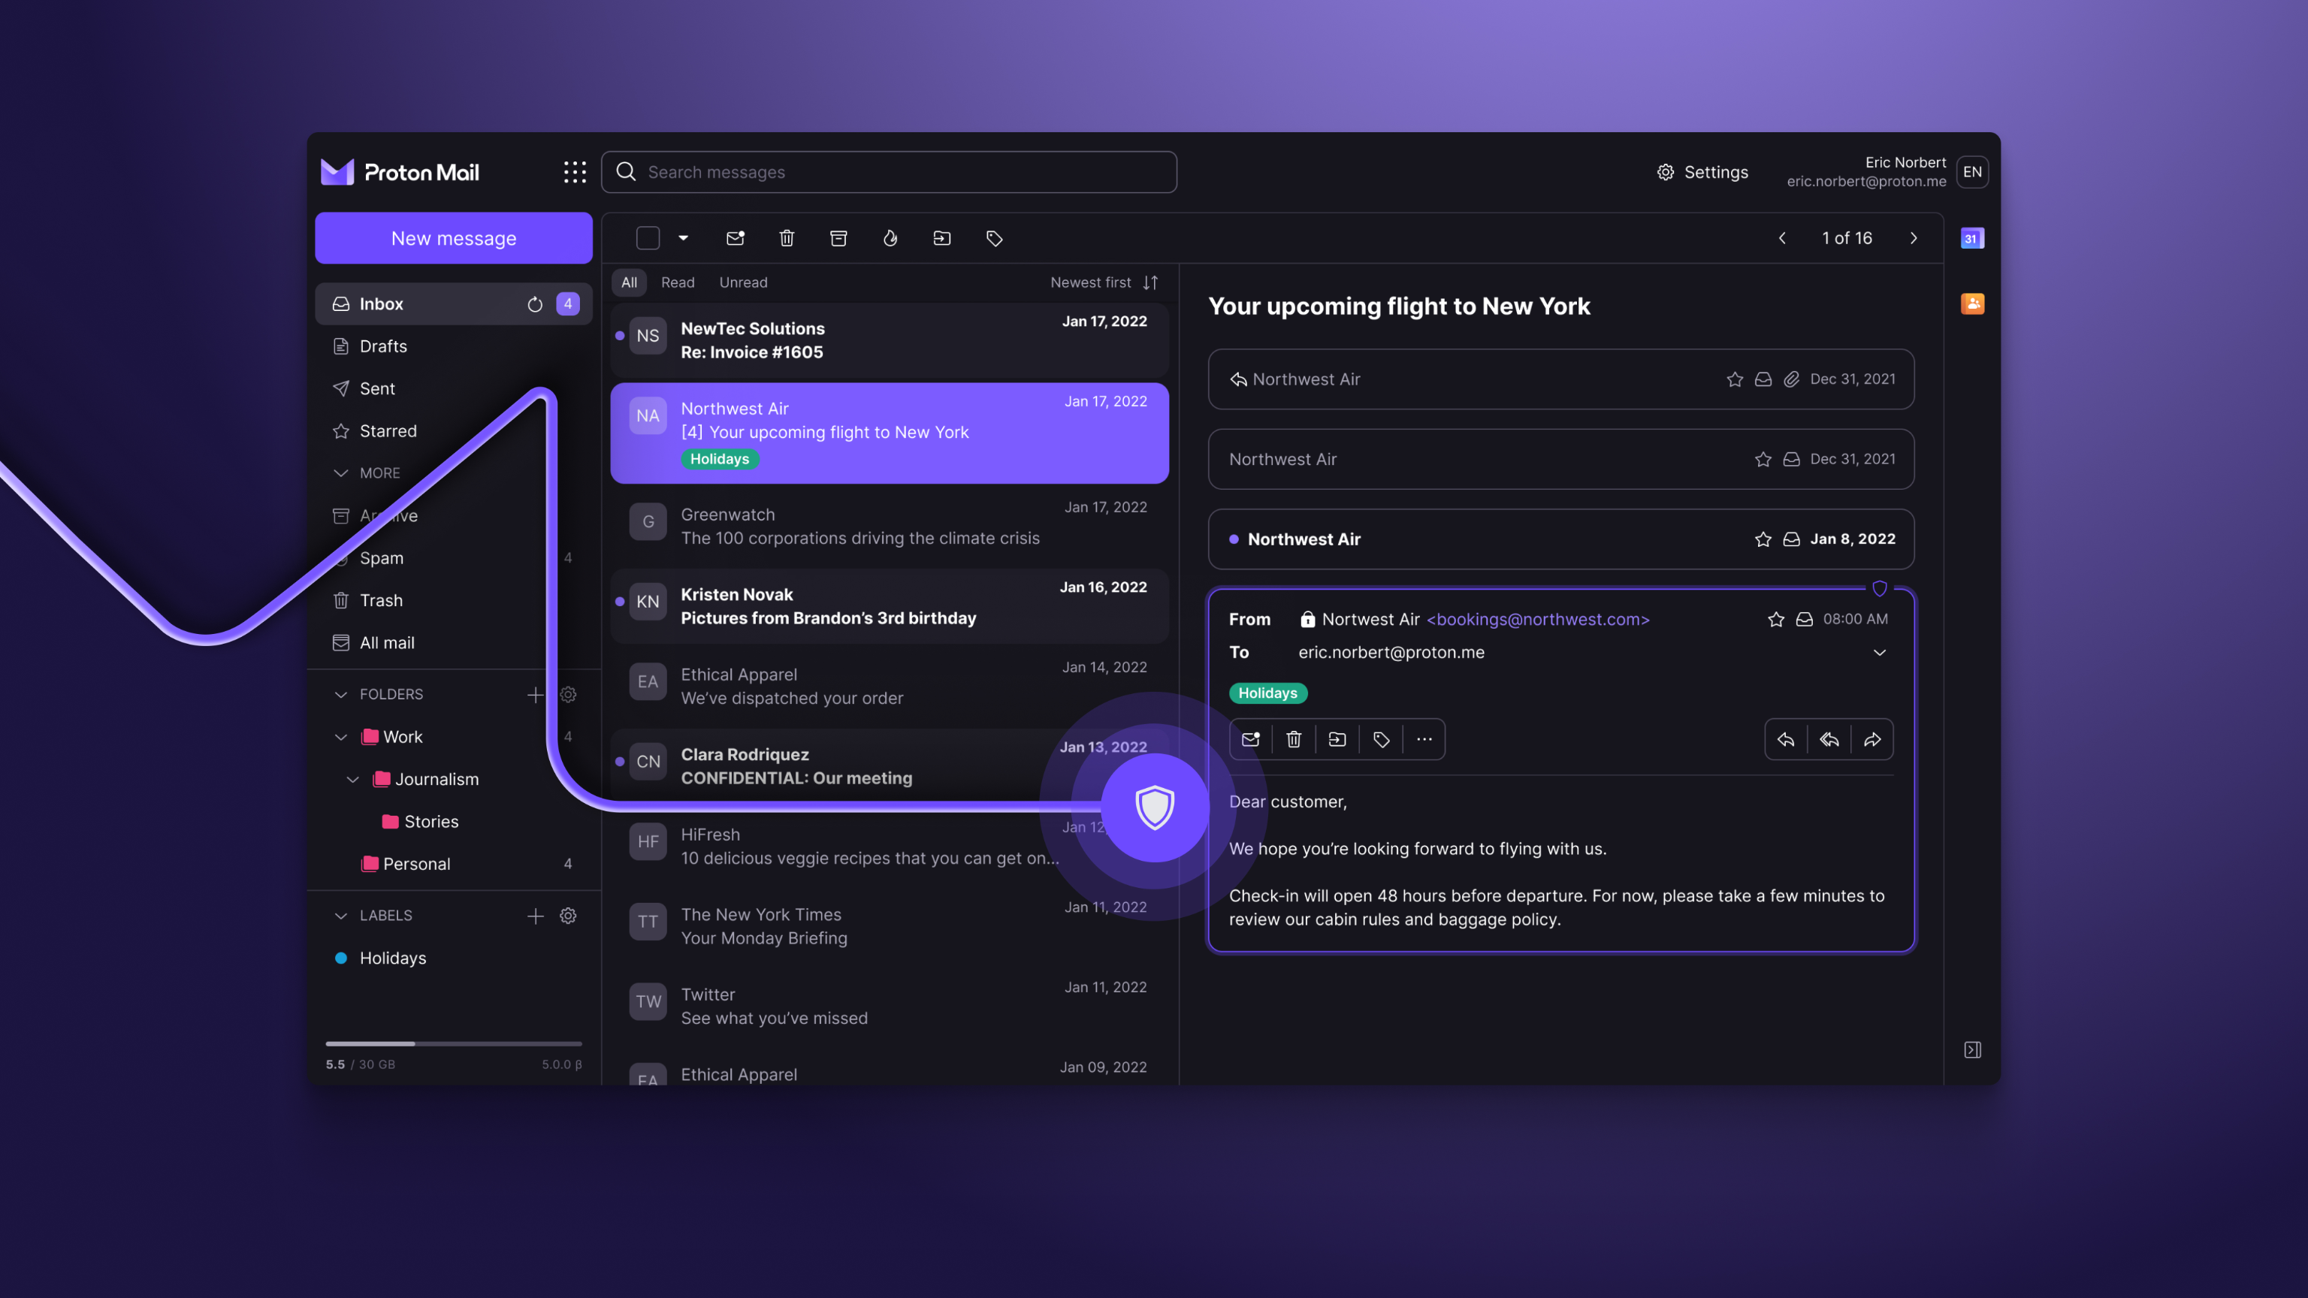The height and width of the screenshot is (1298, 2308).
Task: Expand recipient details chevron in open message
Action: [x=1879, y=652]
